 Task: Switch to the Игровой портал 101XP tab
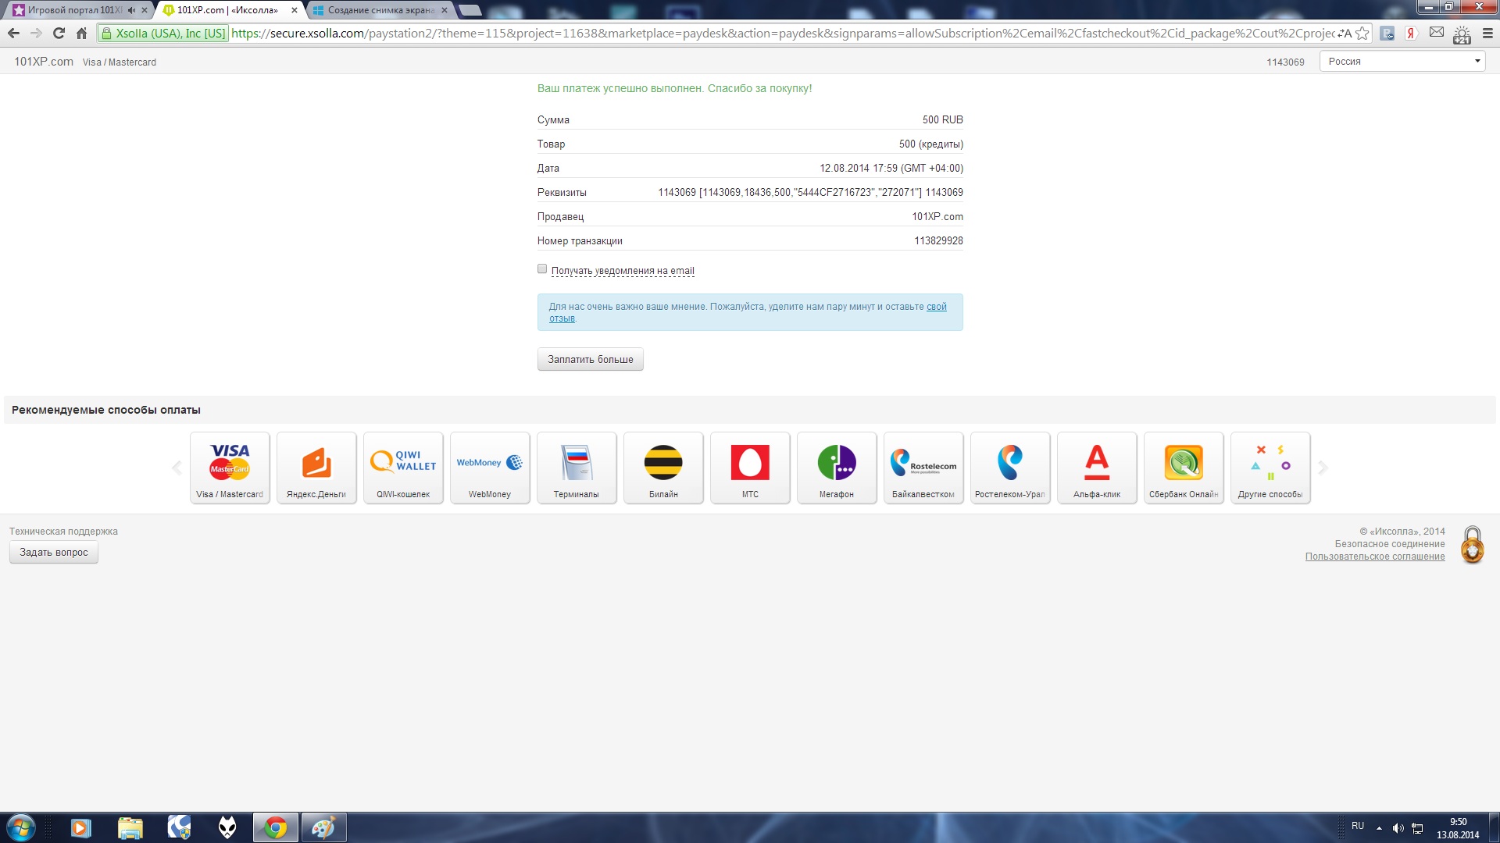[x=72, y=10]
